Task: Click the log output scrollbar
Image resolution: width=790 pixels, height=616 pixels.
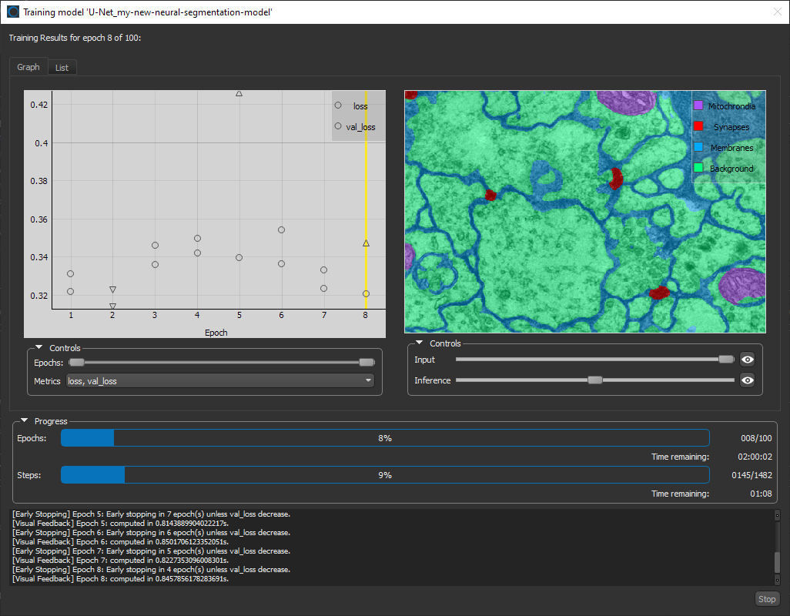Action: 777,562
